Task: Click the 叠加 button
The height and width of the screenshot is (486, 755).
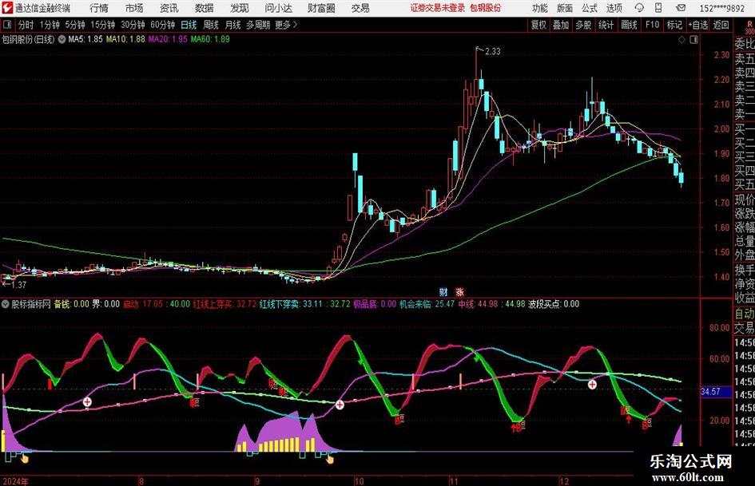Action: [561, 25]
